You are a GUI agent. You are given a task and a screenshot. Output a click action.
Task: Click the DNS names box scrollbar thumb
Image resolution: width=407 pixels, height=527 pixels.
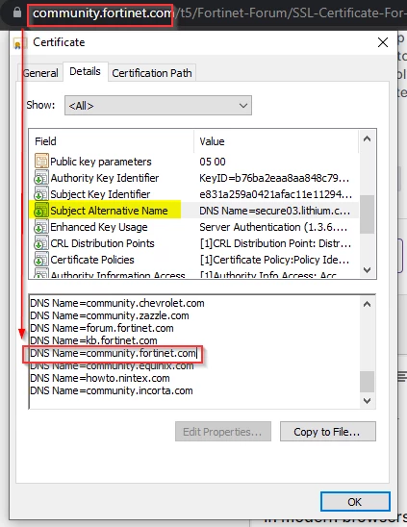(x=367, y=382)
